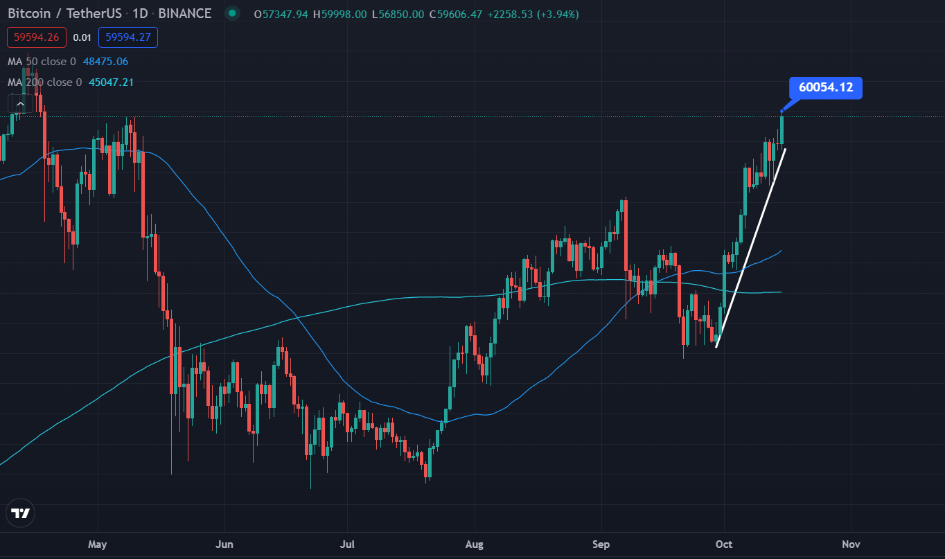Click the blue buy price 59594.27 button

[x=128, y=37]
